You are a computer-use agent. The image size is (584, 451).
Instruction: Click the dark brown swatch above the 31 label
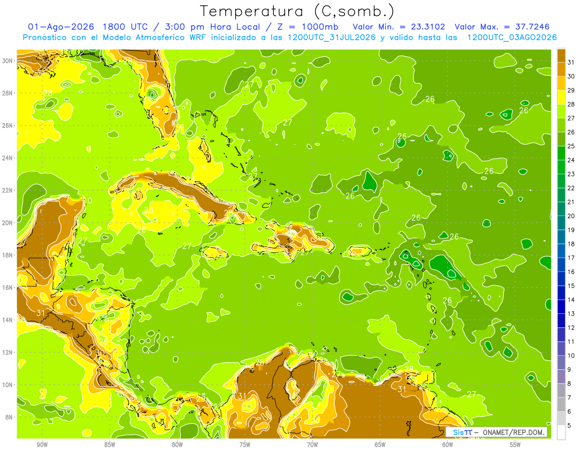click(561, 55)
